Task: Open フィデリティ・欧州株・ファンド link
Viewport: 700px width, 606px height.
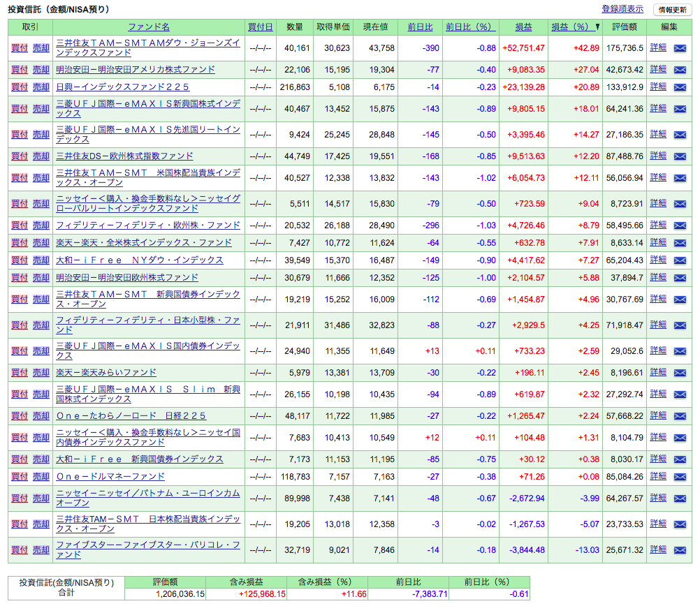Action: [148, 226]
